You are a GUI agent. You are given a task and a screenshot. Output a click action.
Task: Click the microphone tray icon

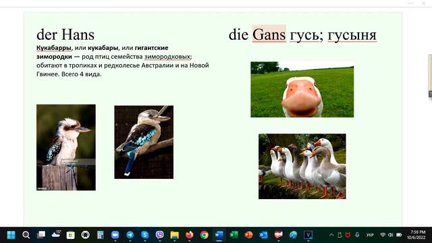(x=357, y=235)
